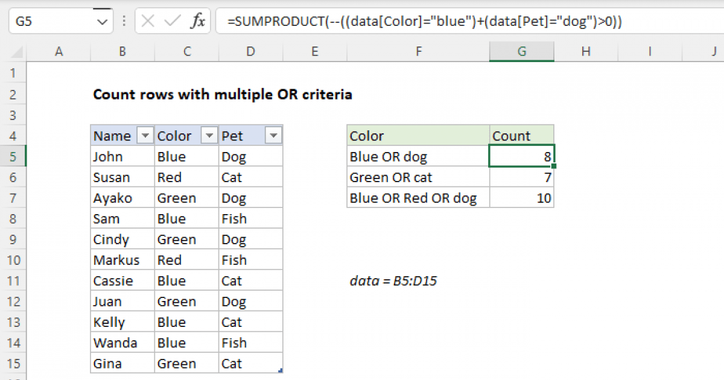Open the Pet column filter dropdown
724x380 pixels.
(273, 136)
